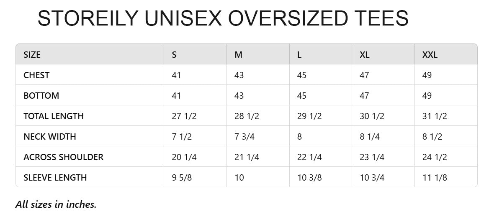489x222 pixels.
Task: Click the STOREILY UNISEX OVERSIZED TEES title
Action: point(223,18)
